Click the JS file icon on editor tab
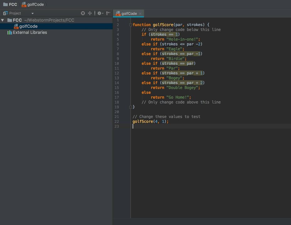 tap(118, 13)
